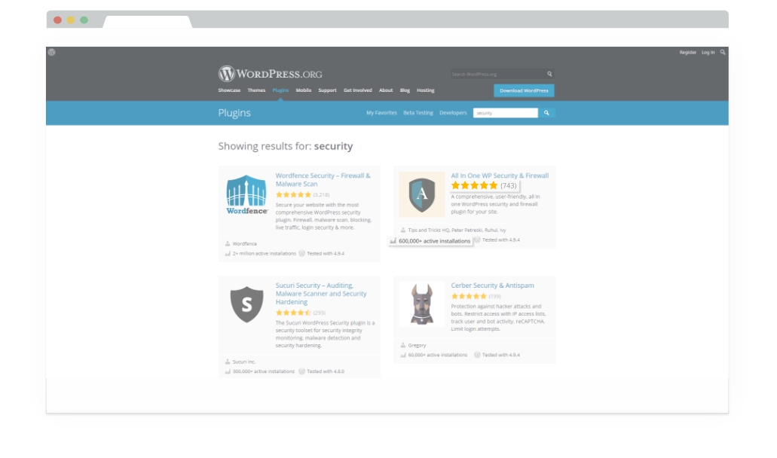
Task: Submit the WordPress.org search magnifier icon
Action: click(549, 74)
